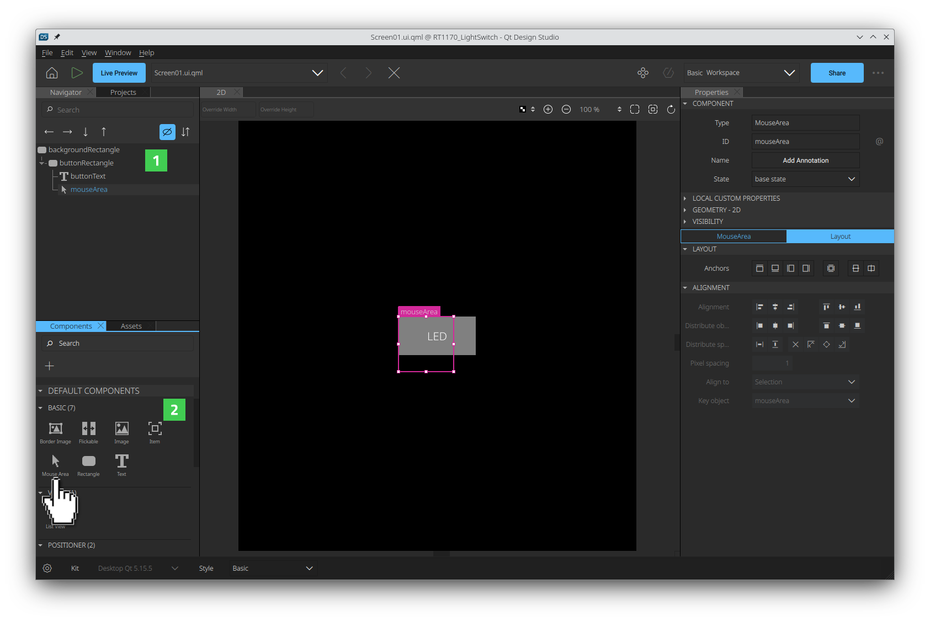Click the fit-selection icon above the canvas

click(x=653, y=109)
